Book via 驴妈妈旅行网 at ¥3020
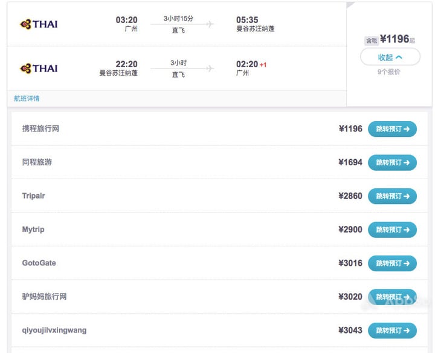This screenshot has height=353, width=435. (x=392, y=297)
